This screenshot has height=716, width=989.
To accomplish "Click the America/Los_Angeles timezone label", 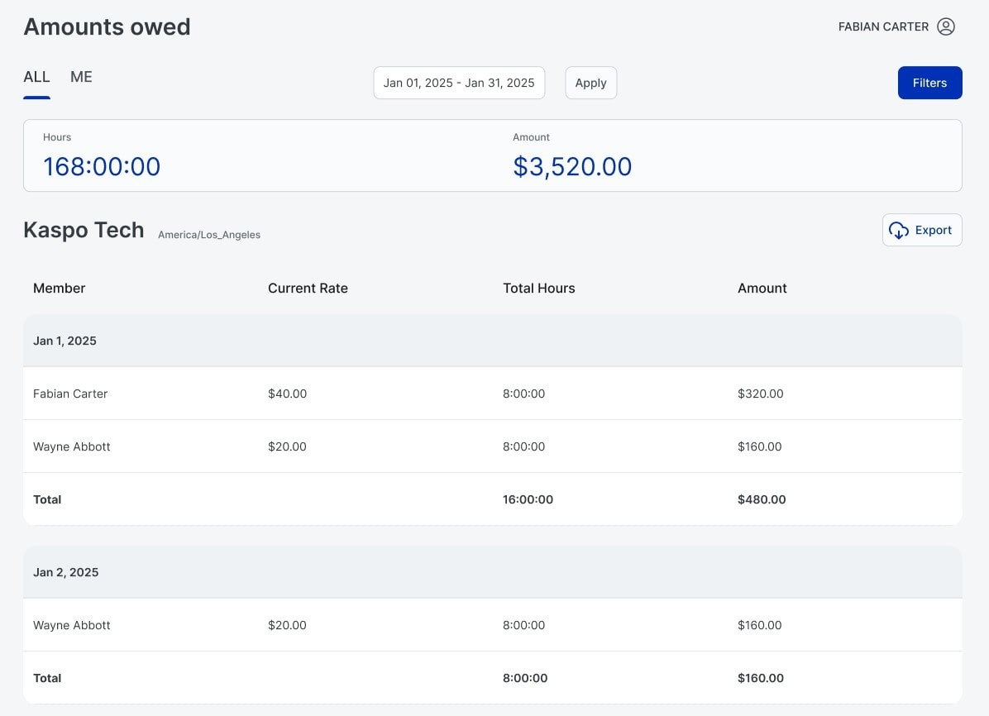I will (x=208, y=235).
